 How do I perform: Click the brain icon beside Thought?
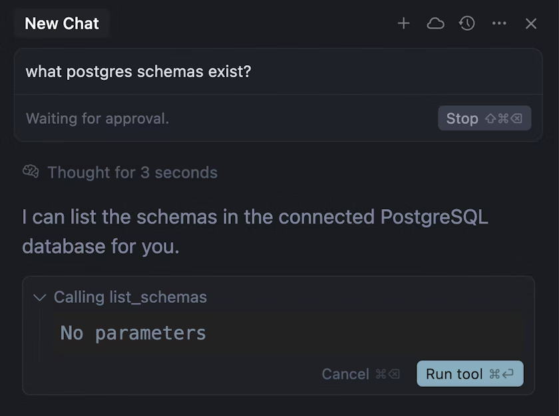31,172
